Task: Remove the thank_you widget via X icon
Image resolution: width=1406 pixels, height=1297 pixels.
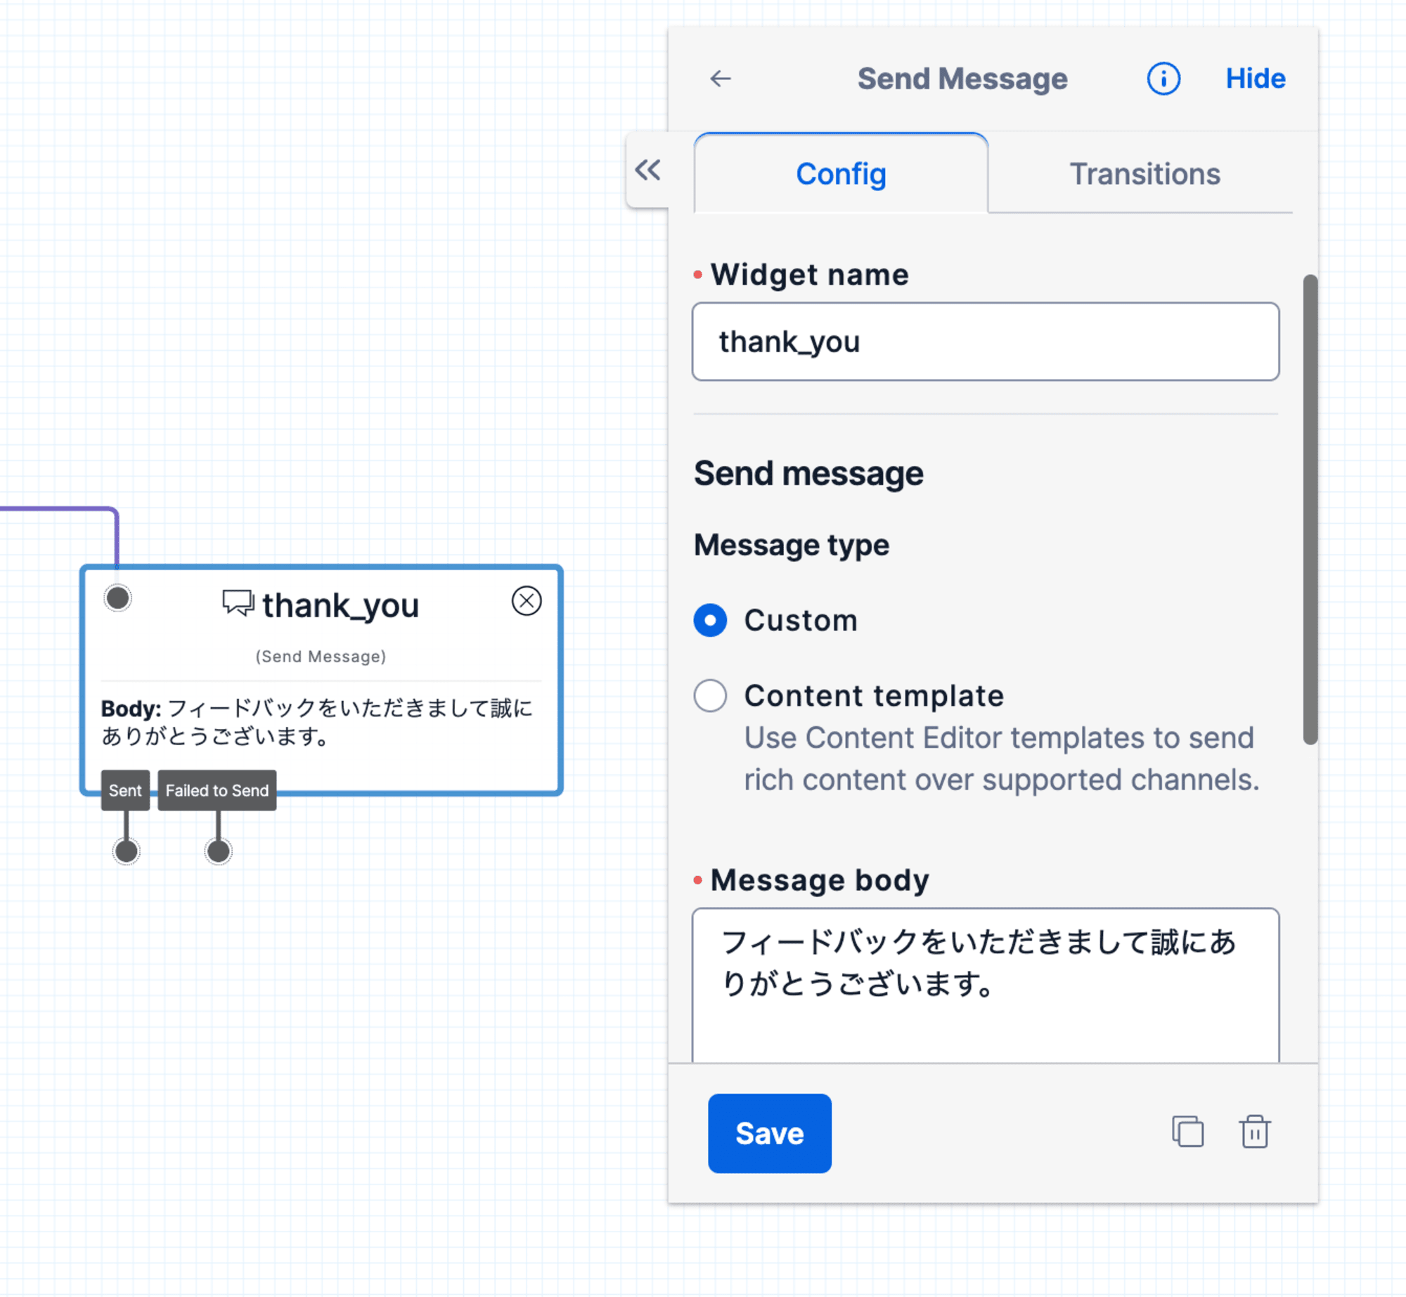Action: coord(527,601)
